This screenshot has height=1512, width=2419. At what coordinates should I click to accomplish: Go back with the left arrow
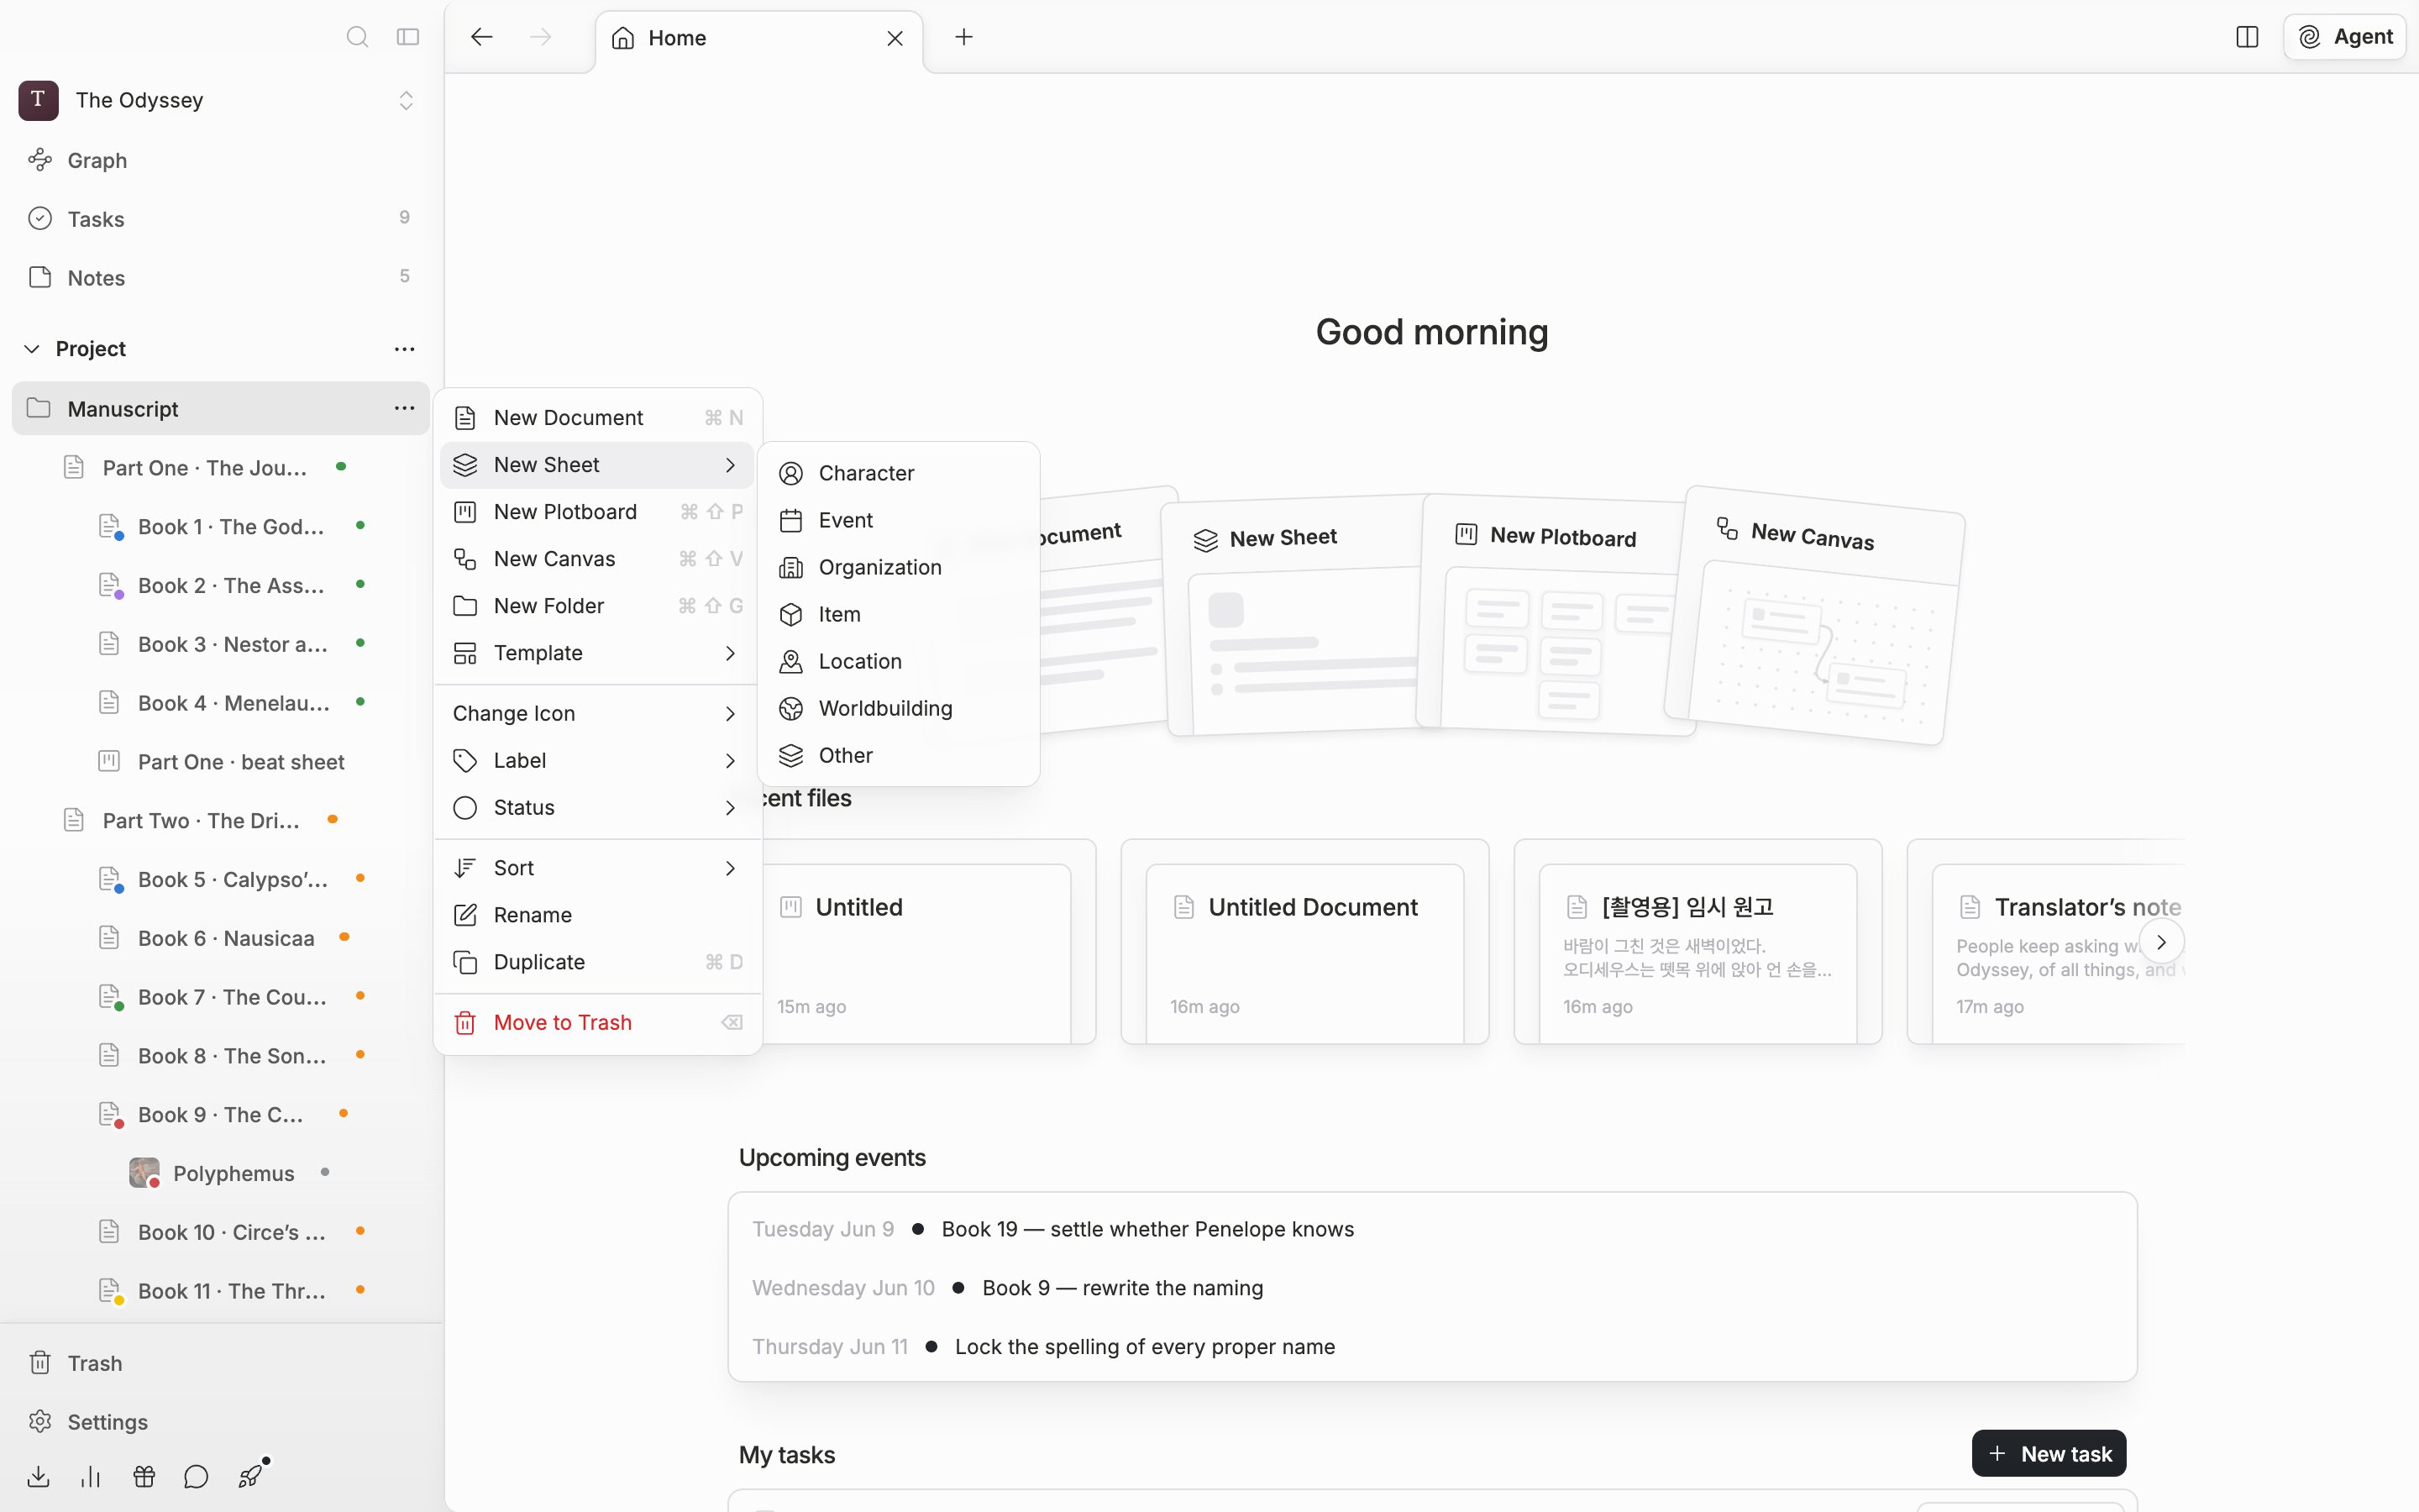482,37
